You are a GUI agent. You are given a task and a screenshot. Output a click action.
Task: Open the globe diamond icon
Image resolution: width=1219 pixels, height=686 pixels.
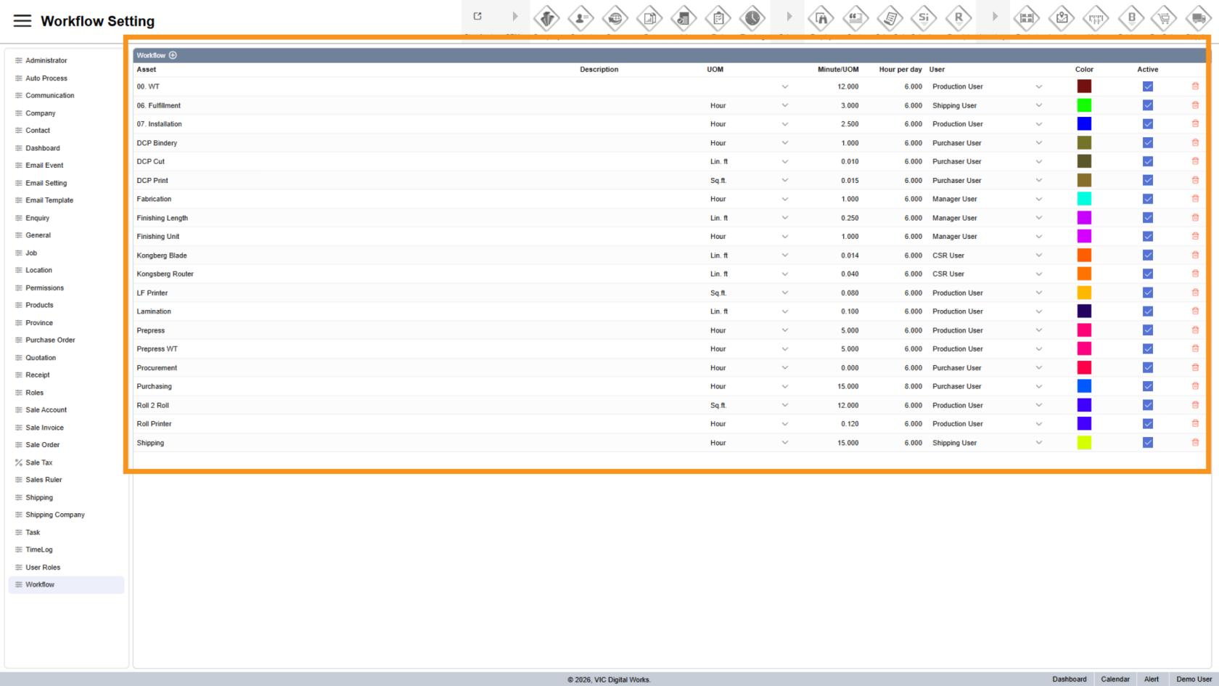615,18
